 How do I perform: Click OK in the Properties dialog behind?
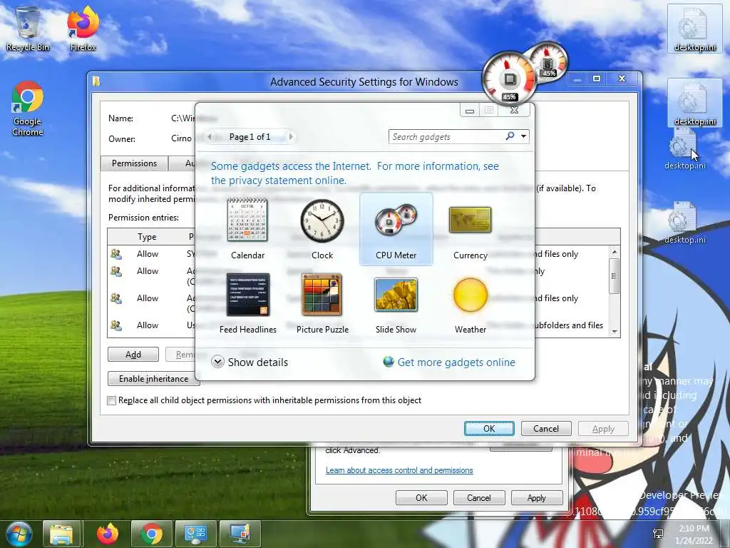tap(421, 497)
